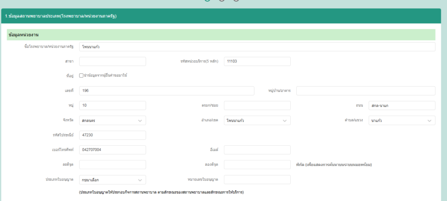The image size is (447, 201).
Task: Click the เบอร์โทรศัพท์ phone number field
Action: coord(113,150)
